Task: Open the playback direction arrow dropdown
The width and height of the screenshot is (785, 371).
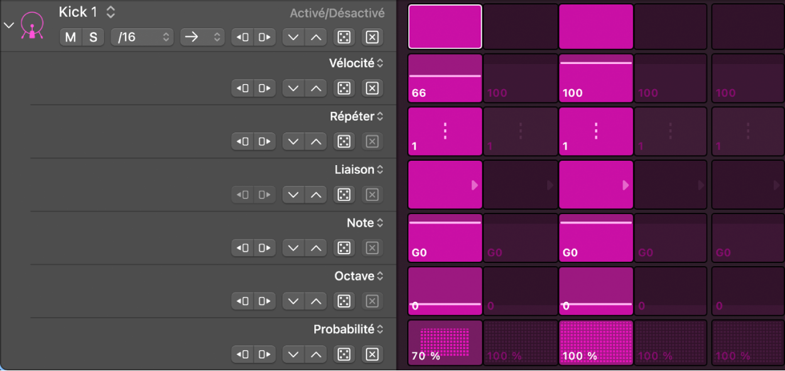Action: coord(202,37)
